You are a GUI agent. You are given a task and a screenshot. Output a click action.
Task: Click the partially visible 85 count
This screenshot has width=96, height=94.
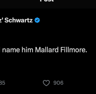(3, 83)
